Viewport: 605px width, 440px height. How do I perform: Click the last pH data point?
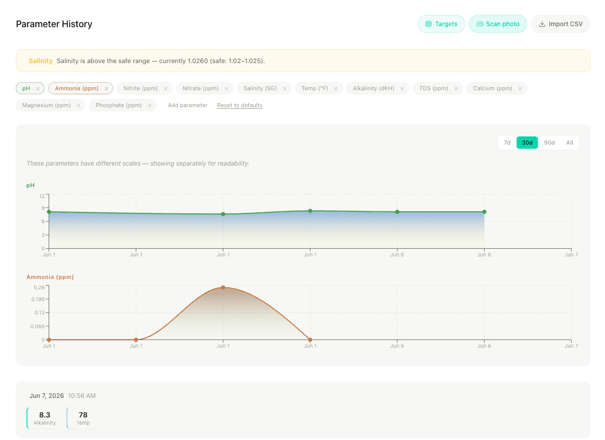point(484,212)
